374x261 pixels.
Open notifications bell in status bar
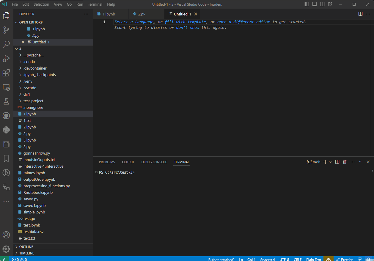pos(368,259)
